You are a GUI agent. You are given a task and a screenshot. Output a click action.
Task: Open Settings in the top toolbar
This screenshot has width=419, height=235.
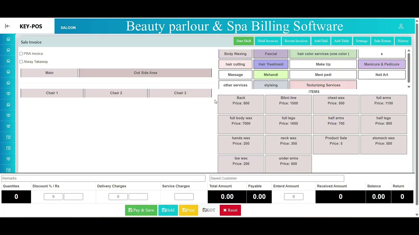click(361, 41)
